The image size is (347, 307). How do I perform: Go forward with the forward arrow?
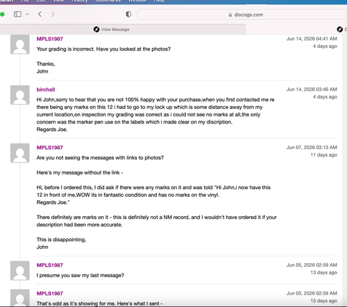[x=53, y=15]
